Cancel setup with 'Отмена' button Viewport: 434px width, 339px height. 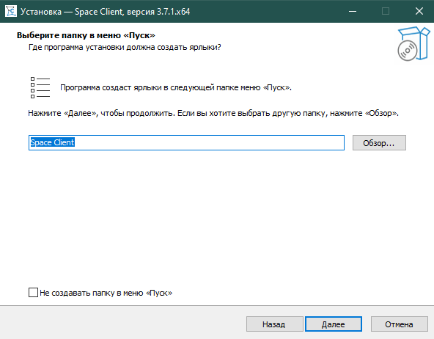399,324
